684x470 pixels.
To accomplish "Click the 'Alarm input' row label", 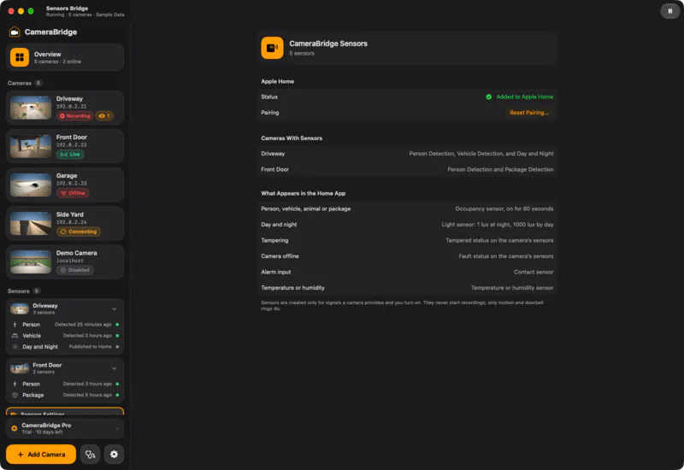I will pos(275,272).
